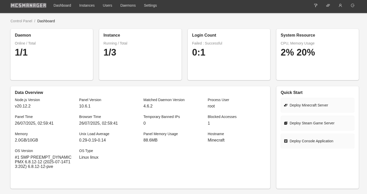Deploy Minecraft Server from Quick Start
The width and height of the screenshot is (367, 194).
tap(318, 105)
